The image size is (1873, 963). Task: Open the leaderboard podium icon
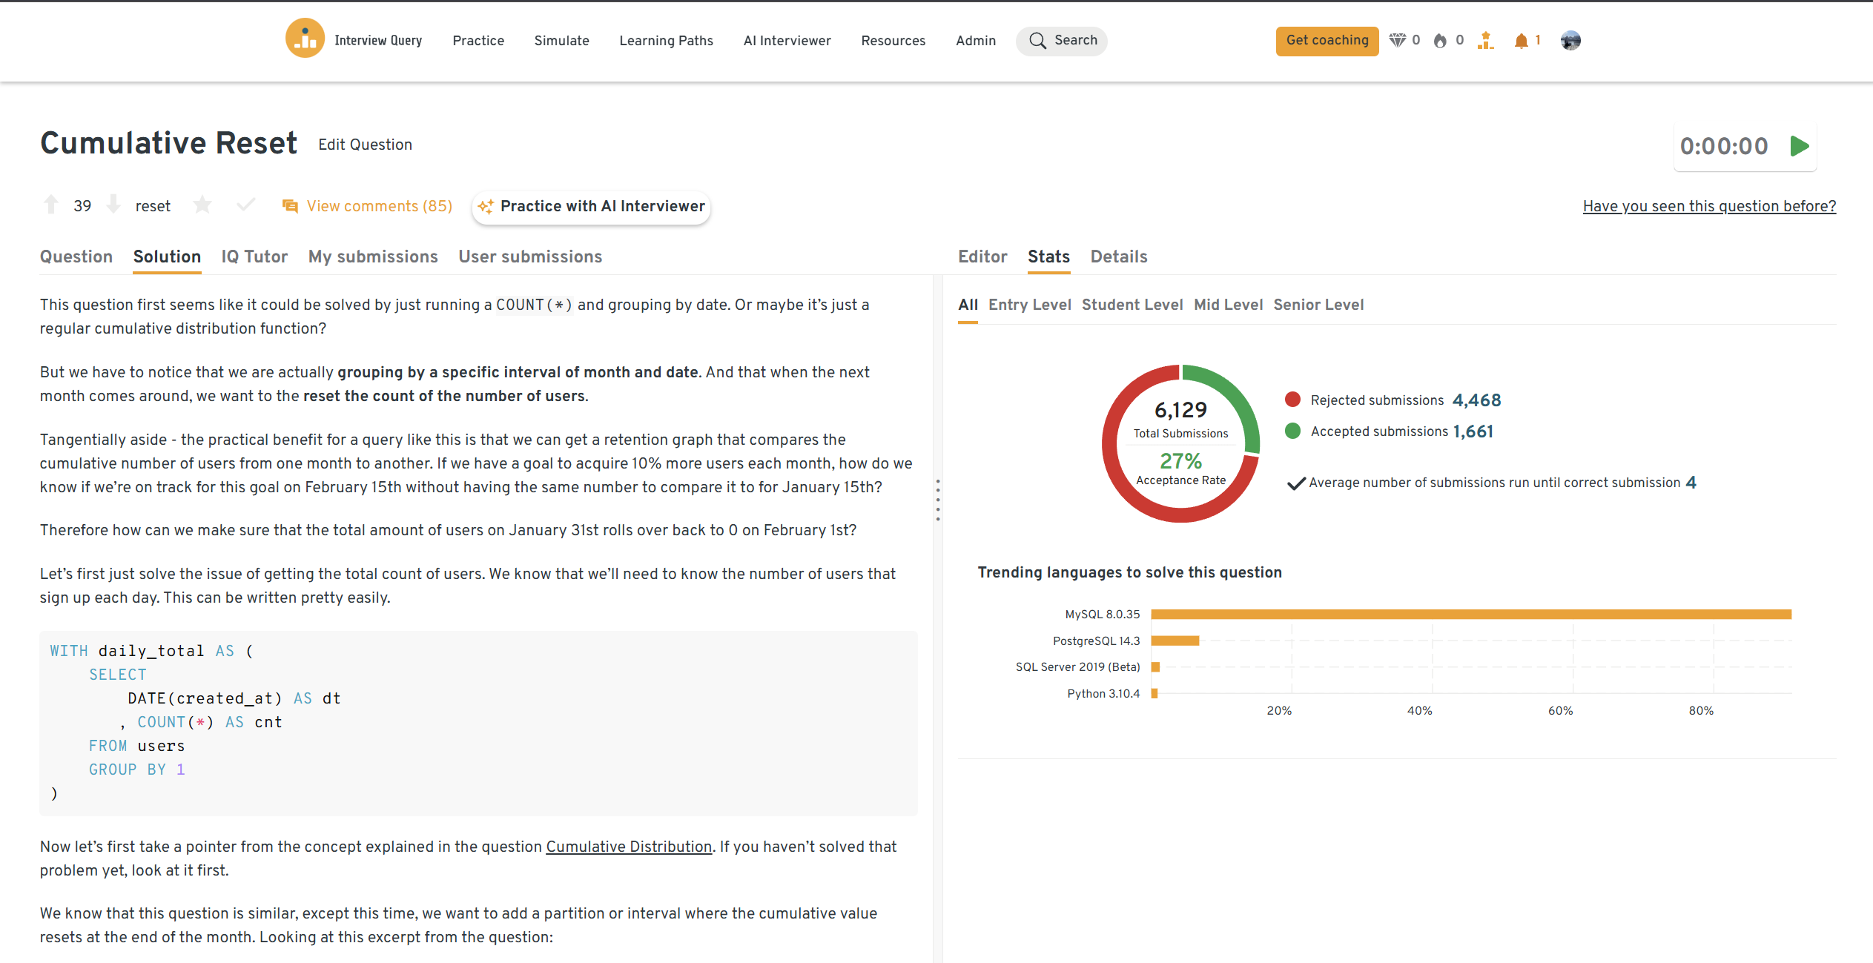click(x=1485, y=41)
